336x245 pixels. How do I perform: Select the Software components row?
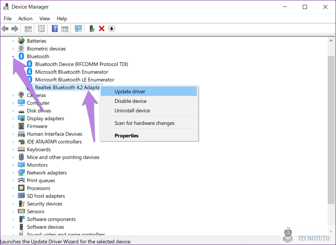(x=51, y=219)
